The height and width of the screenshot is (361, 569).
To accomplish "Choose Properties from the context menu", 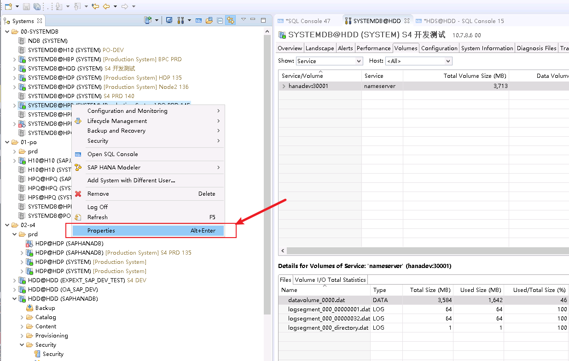I will [x=148, y=231].
